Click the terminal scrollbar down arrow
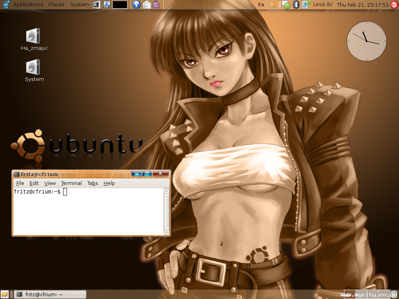The width and height of the screenshot is (399, 299). [166, 232]
